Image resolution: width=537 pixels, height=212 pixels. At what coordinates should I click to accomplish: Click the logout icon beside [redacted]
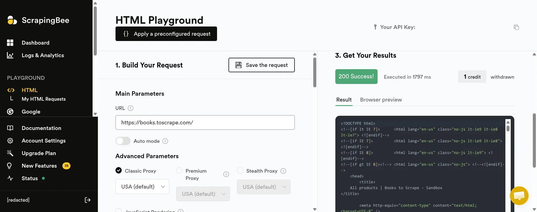(88, 200)
